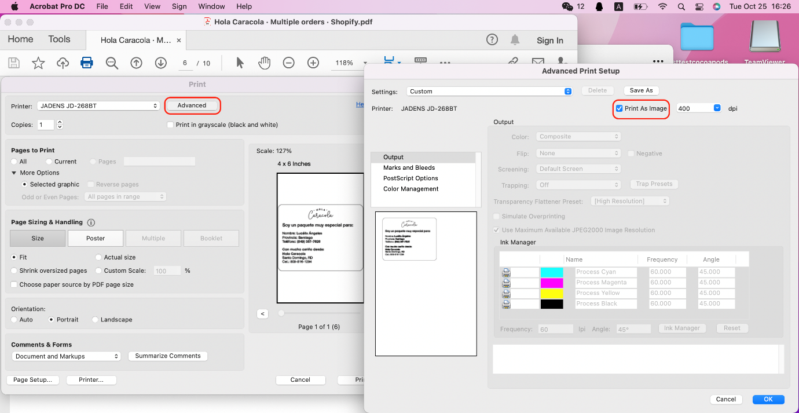Image resolution: width=799 pixels, height=413 pixels.
Task: Click the page preview slider handle
Action: pos(281,313)
